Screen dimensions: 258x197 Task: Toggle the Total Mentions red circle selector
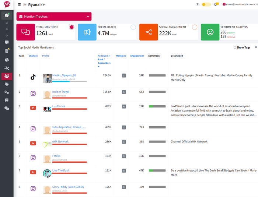[72, 27]
